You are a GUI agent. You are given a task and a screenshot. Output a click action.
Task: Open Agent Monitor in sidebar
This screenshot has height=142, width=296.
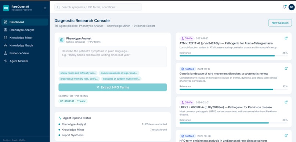click(x=25, y=61)
